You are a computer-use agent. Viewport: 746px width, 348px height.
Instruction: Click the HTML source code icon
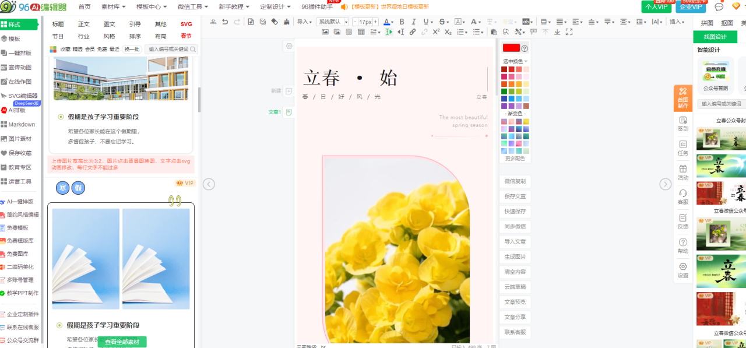point(212,22)
